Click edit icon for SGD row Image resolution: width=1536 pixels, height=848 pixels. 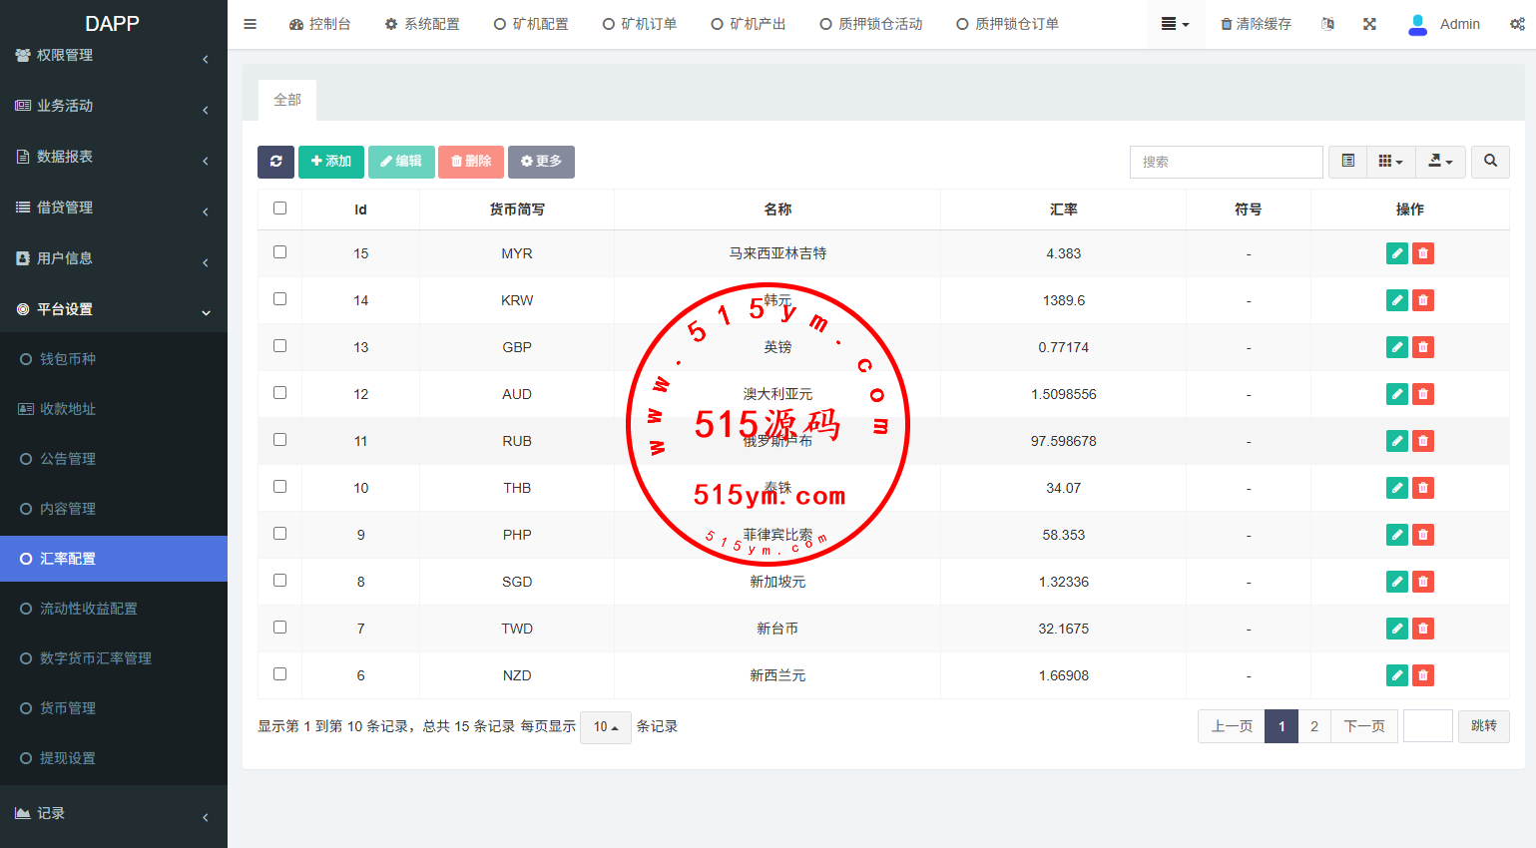point(1397,582)
